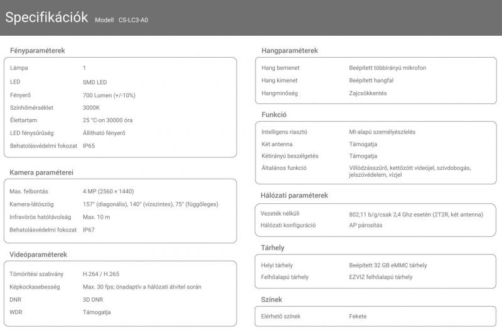Viewport: 502px width, 333px height.
Task: Click the IP67 protection rating value
Action: (88, 230)
